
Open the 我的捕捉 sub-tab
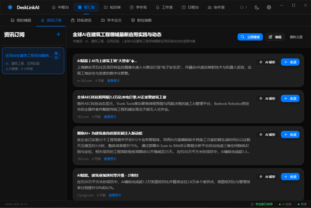tap(21, 20)
